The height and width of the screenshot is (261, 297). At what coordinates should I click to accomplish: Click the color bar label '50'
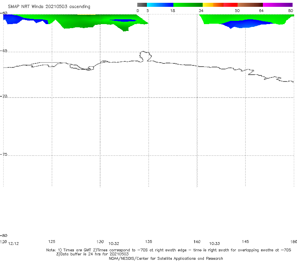[237, 10]
